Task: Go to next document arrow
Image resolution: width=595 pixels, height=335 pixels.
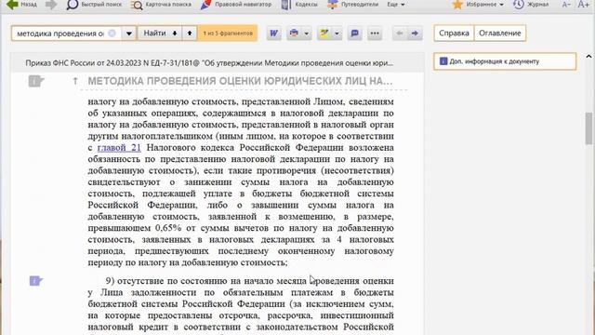Action: pyautogui.click(x=415, y=33)
